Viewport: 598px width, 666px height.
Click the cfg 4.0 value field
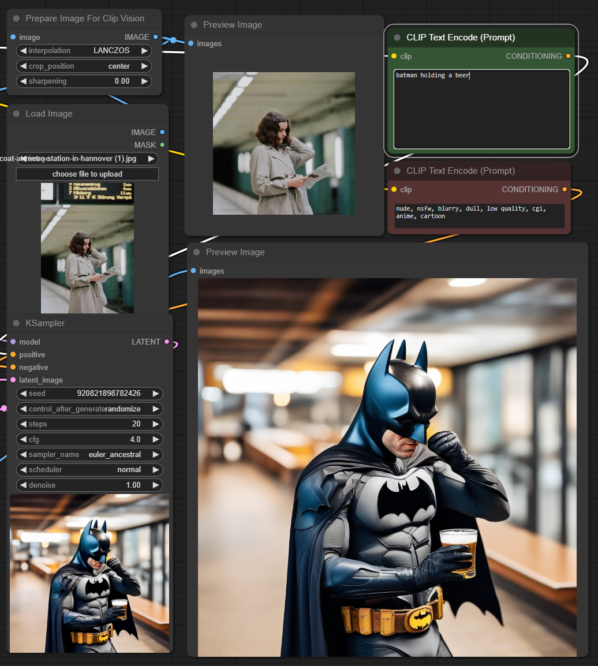[x=89, y=439]
